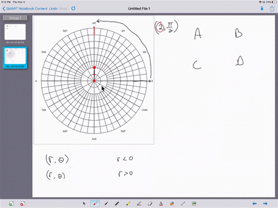Select the yellow highlighter tool
The image size is (278, 208).
128,203
